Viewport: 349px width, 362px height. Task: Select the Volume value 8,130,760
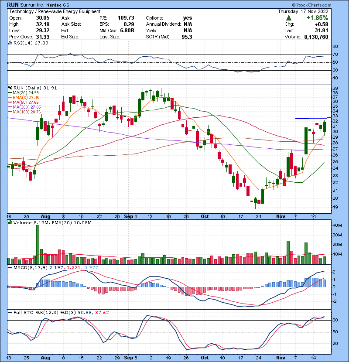coord(316,37)
